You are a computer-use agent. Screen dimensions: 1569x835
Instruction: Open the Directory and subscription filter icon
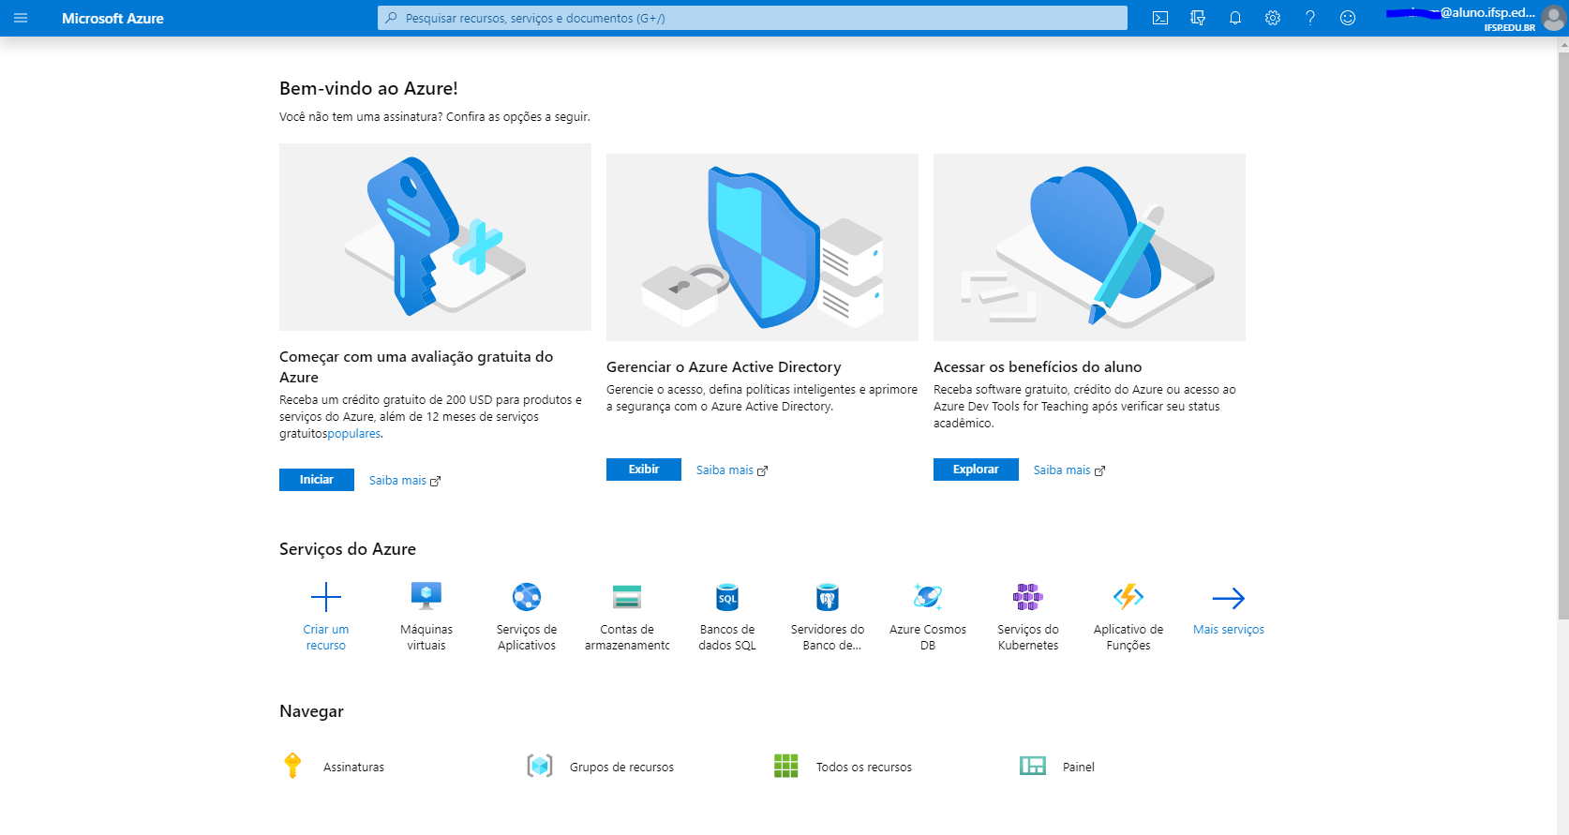pyautogui.click(x=1198, y=18)
